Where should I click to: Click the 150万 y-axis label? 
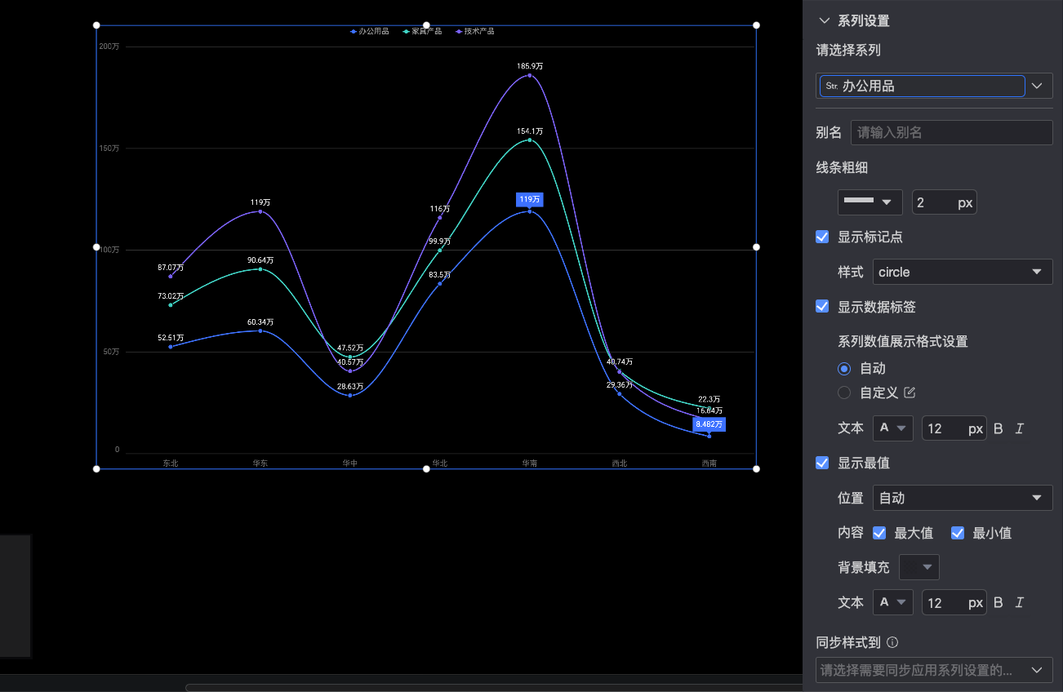(109, 149)
